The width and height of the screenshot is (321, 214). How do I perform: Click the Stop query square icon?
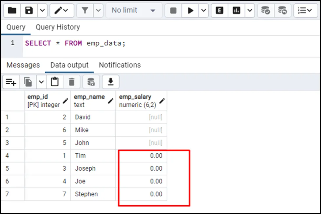point(173,11)
